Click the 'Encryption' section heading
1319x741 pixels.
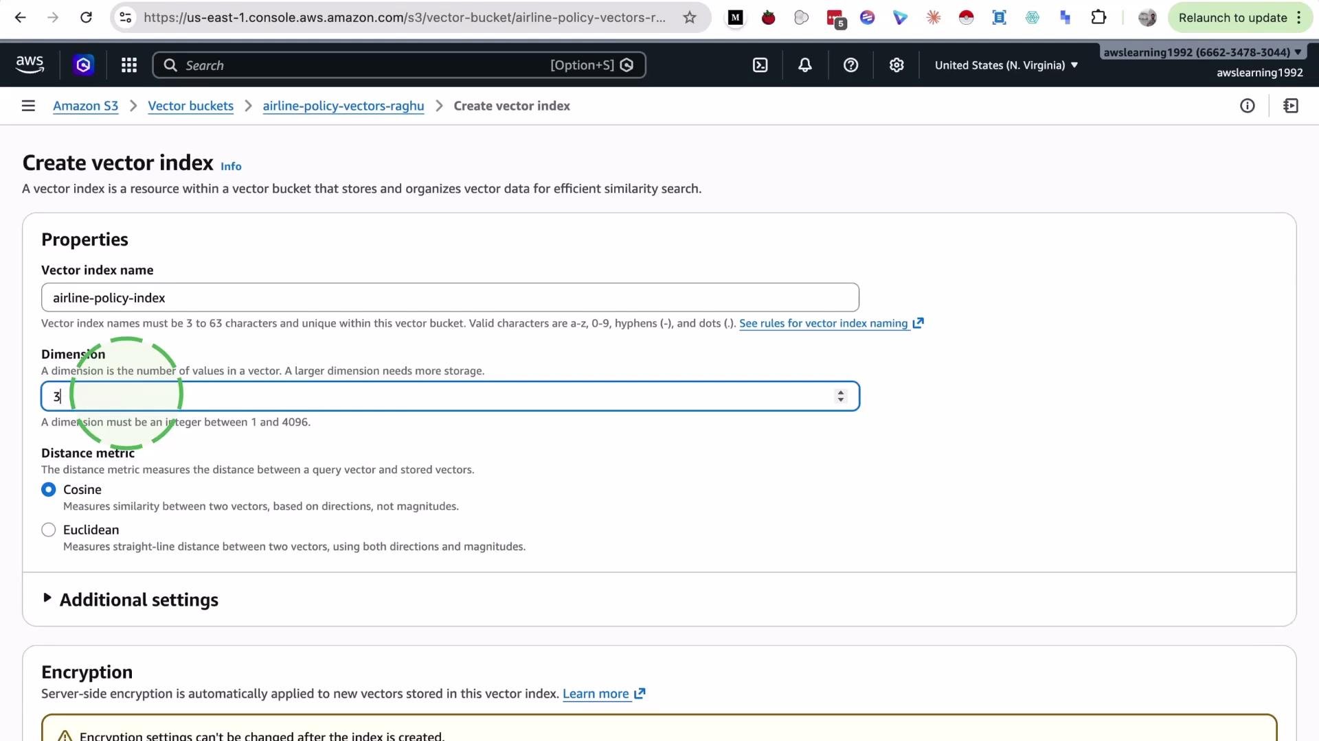[87, 672]
